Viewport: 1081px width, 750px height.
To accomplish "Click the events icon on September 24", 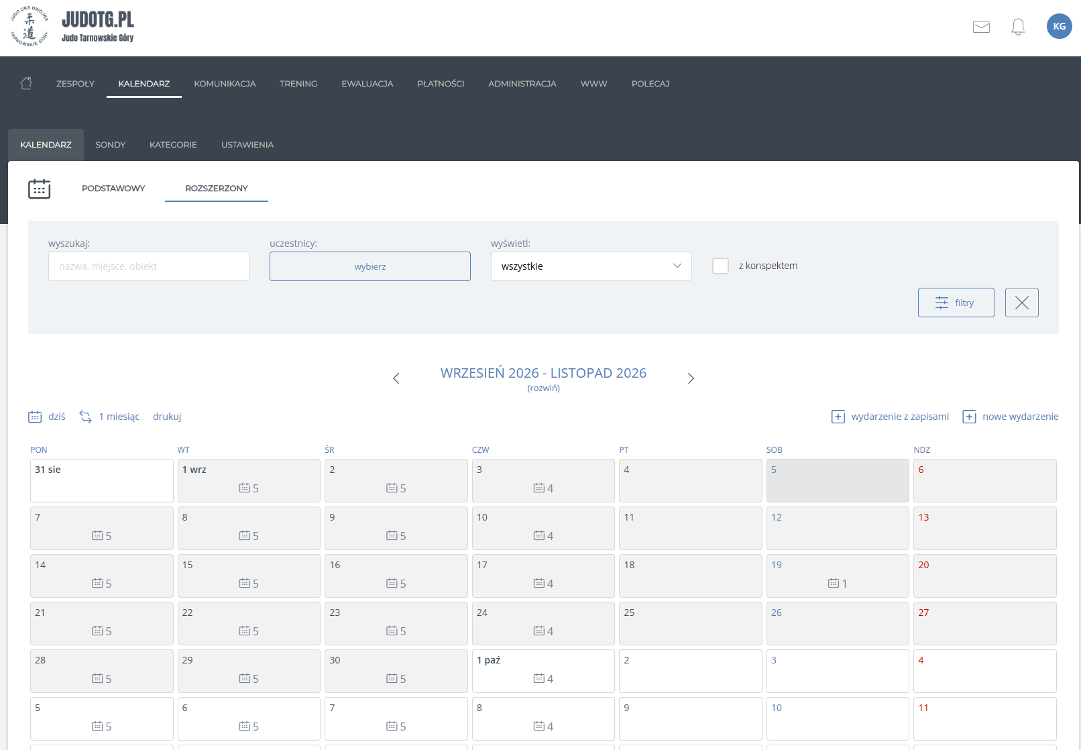I will pyautogui.click(x=539, y=631).
